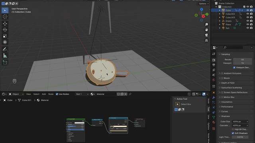
Task: Switch to the Options sidebar tab
Action: [x=208, y=126]
